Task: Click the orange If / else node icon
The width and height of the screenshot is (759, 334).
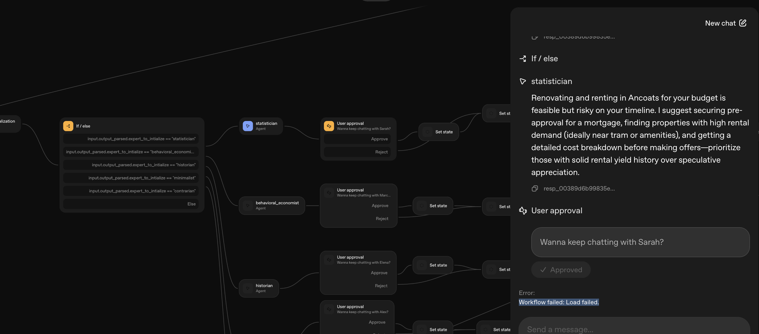Action: pyautogui.click(x=68, y=126)
